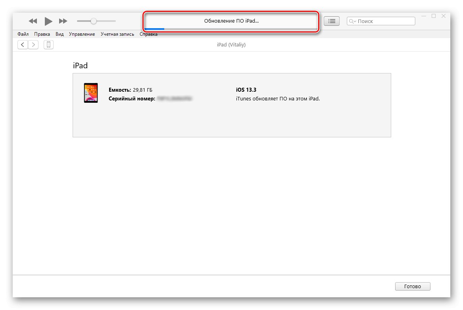Click the 'Обновление ПО iPad...' status text
This screenshot has height=310, width=463.
(232, 21)
